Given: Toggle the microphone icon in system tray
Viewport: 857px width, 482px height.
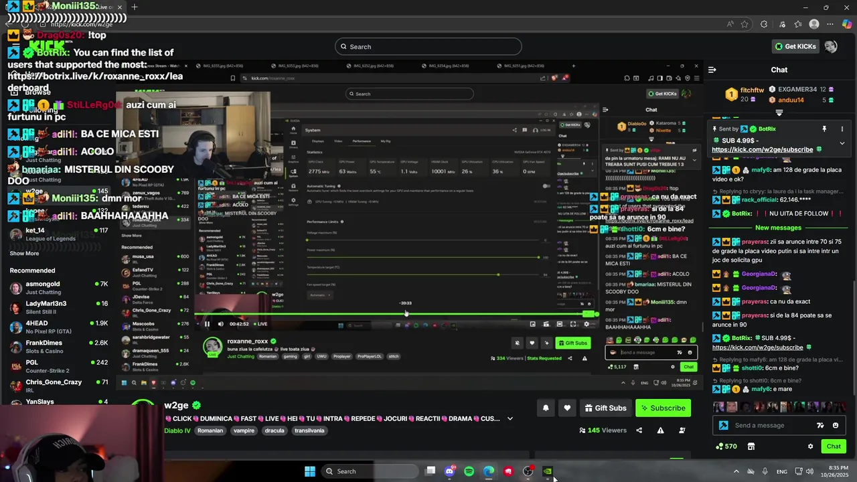Looking at the screenshot, I should coord(765,471).
